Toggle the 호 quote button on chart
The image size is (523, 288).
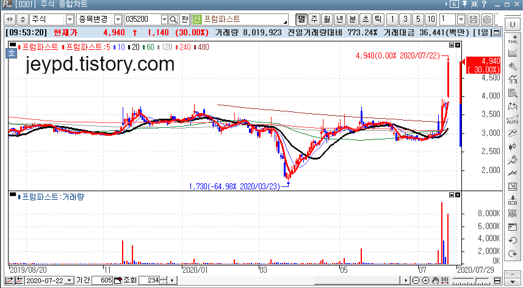[x=12, y=53]
